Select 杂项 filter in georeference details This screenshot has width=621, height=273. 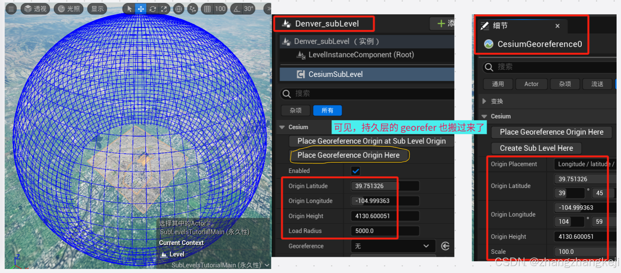(x=565, y=84)
